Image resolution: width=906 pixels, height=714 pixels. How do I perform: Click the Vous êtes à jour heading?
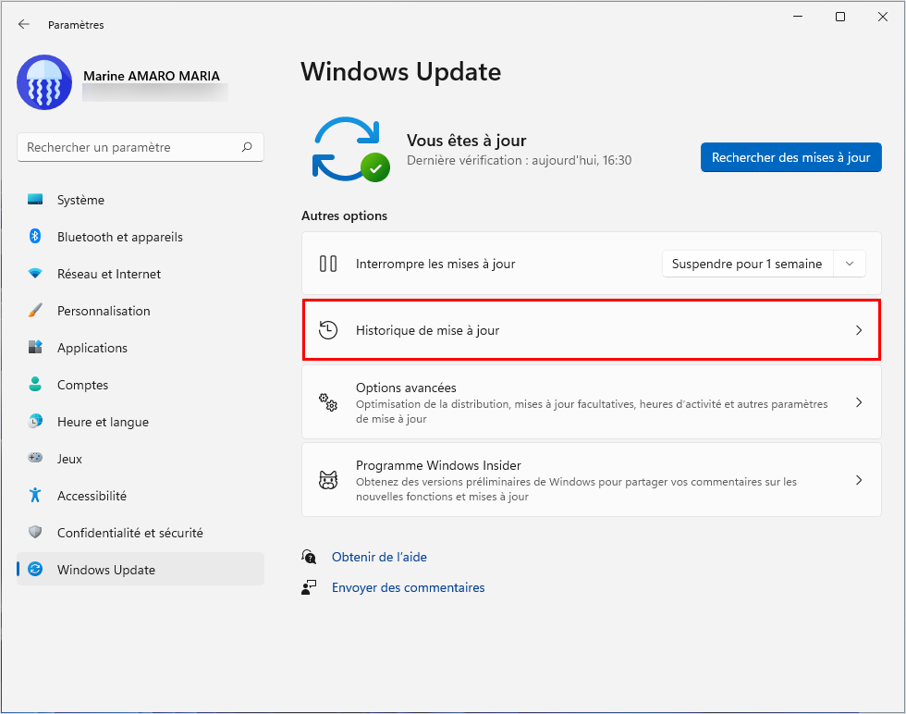pos(466,141)
